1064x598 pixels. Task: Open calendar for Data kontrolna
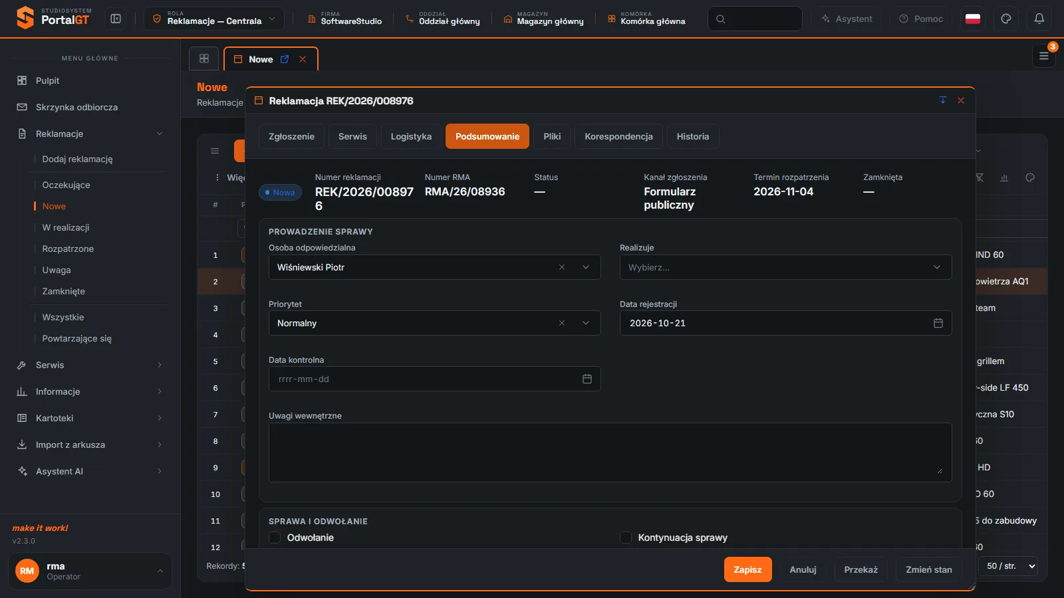(587, 379)
